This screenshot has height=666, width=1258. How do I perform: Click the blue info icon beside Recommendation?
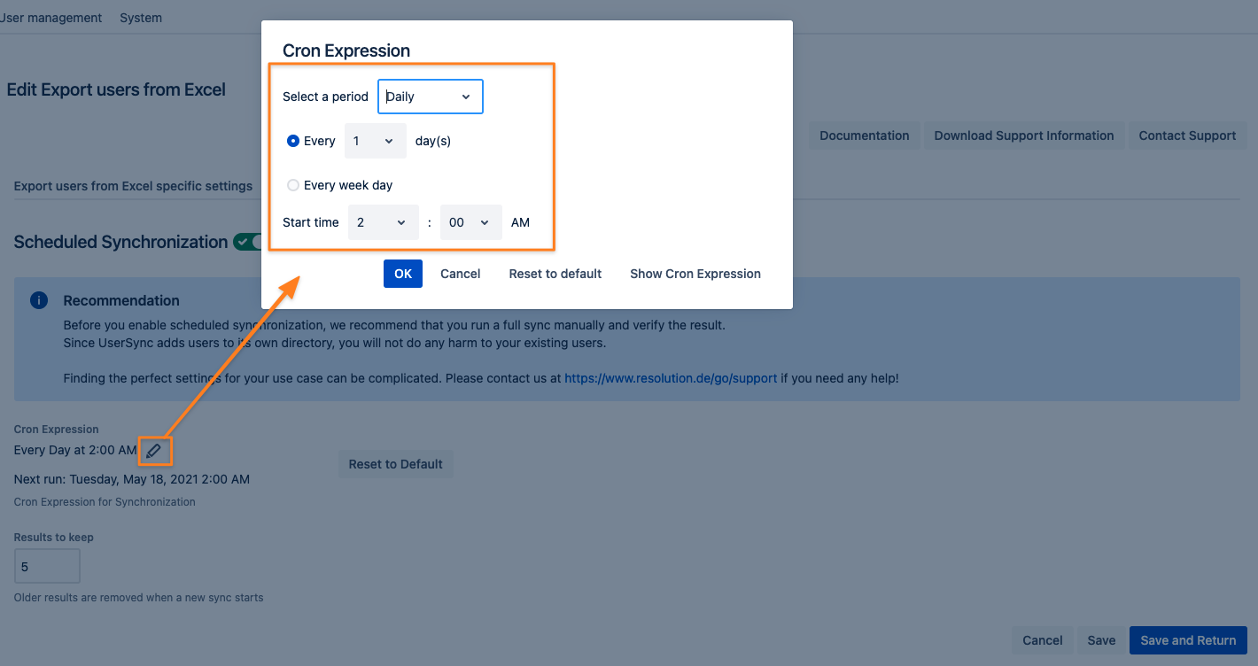click(x=39, y=300)
